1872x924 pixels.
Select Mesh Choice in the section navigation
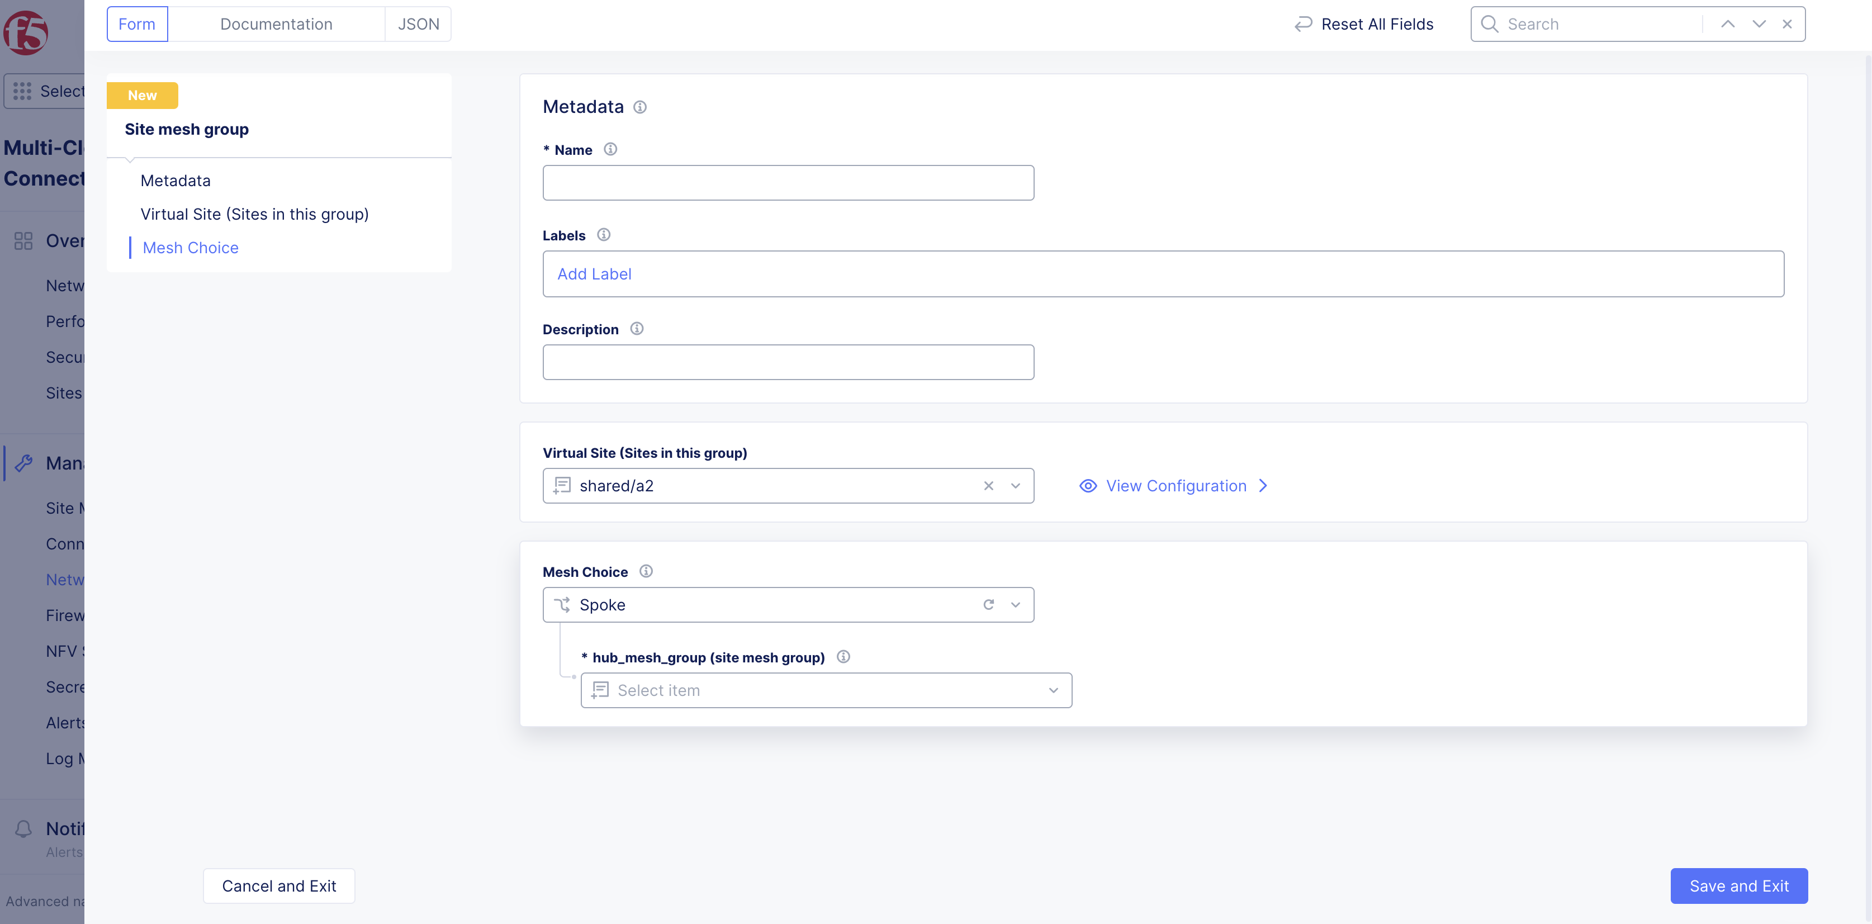click(x=191, y=247)
